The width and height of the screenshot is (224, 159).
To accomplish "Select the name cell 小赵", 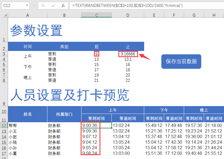I will tap(27, 137).
